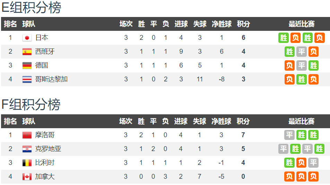The image size is (330, 185).
Task: Click Canada's last orange 负 match badge
Action: click(313, 177)
